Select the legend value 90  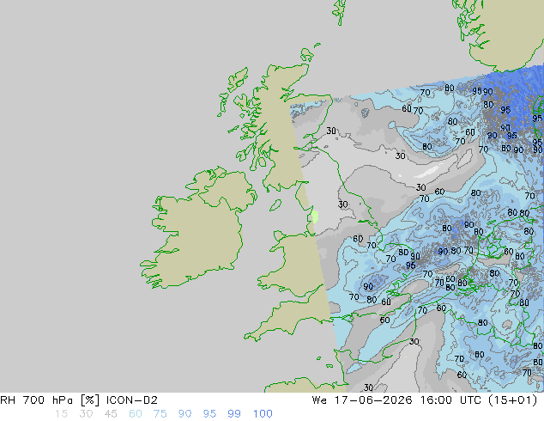pyautogui.click(x=184, y=414)
